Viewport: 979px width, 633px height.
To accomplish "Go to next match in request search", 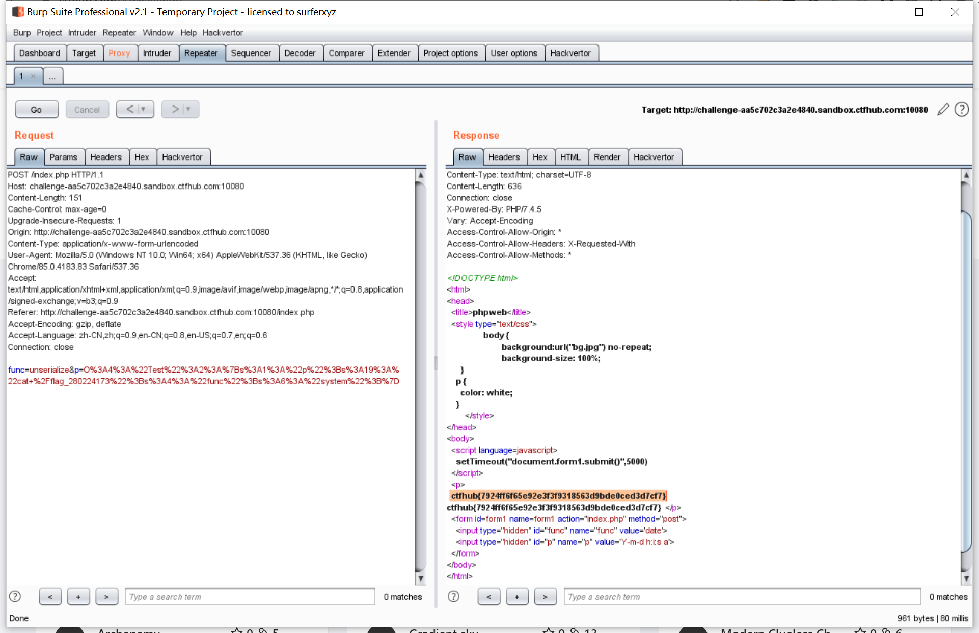I will tap(106, 597).
